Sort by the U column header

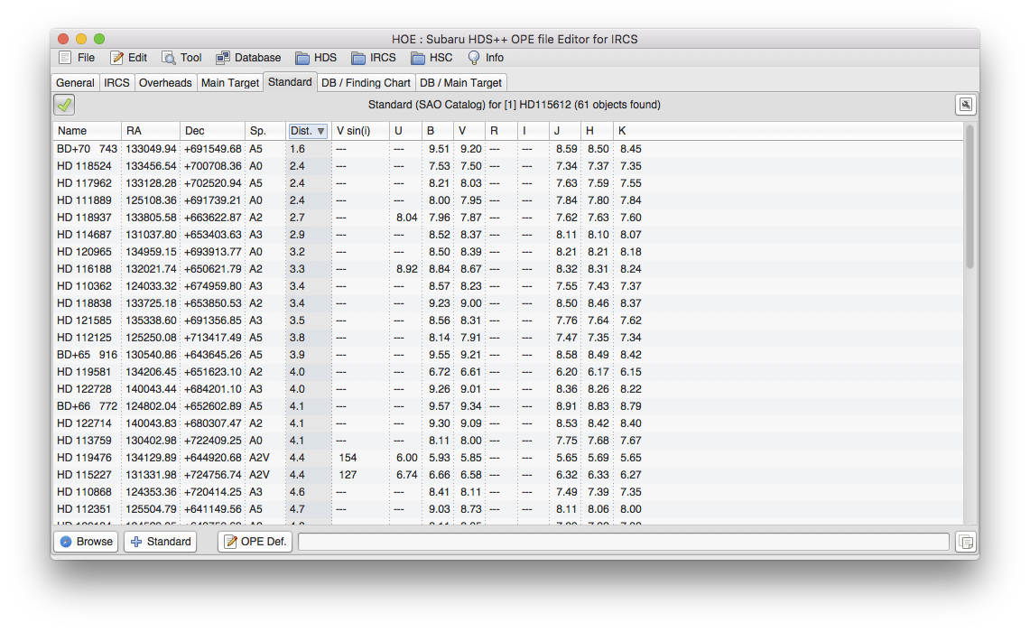click(405, 131)
